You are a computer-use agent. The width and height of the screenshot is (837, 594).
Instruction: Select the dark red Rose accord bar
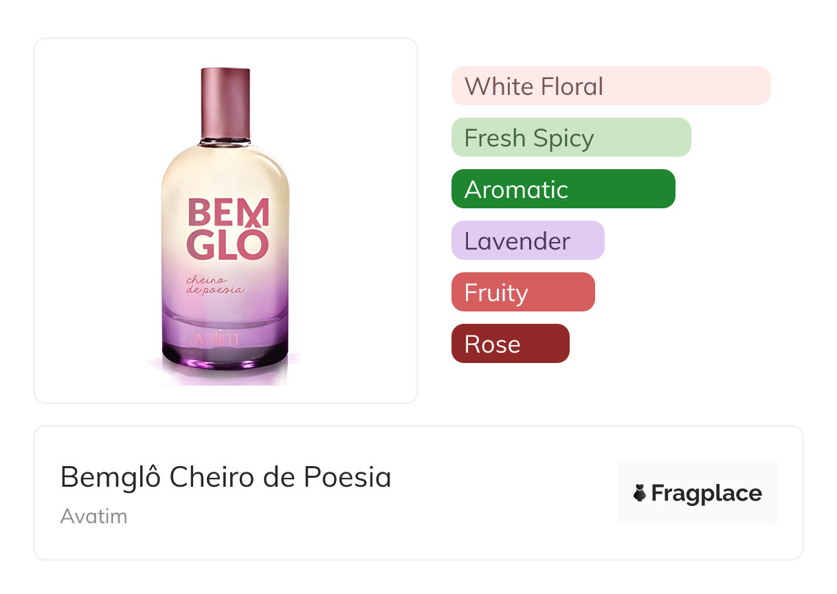[x=510, y=344]
